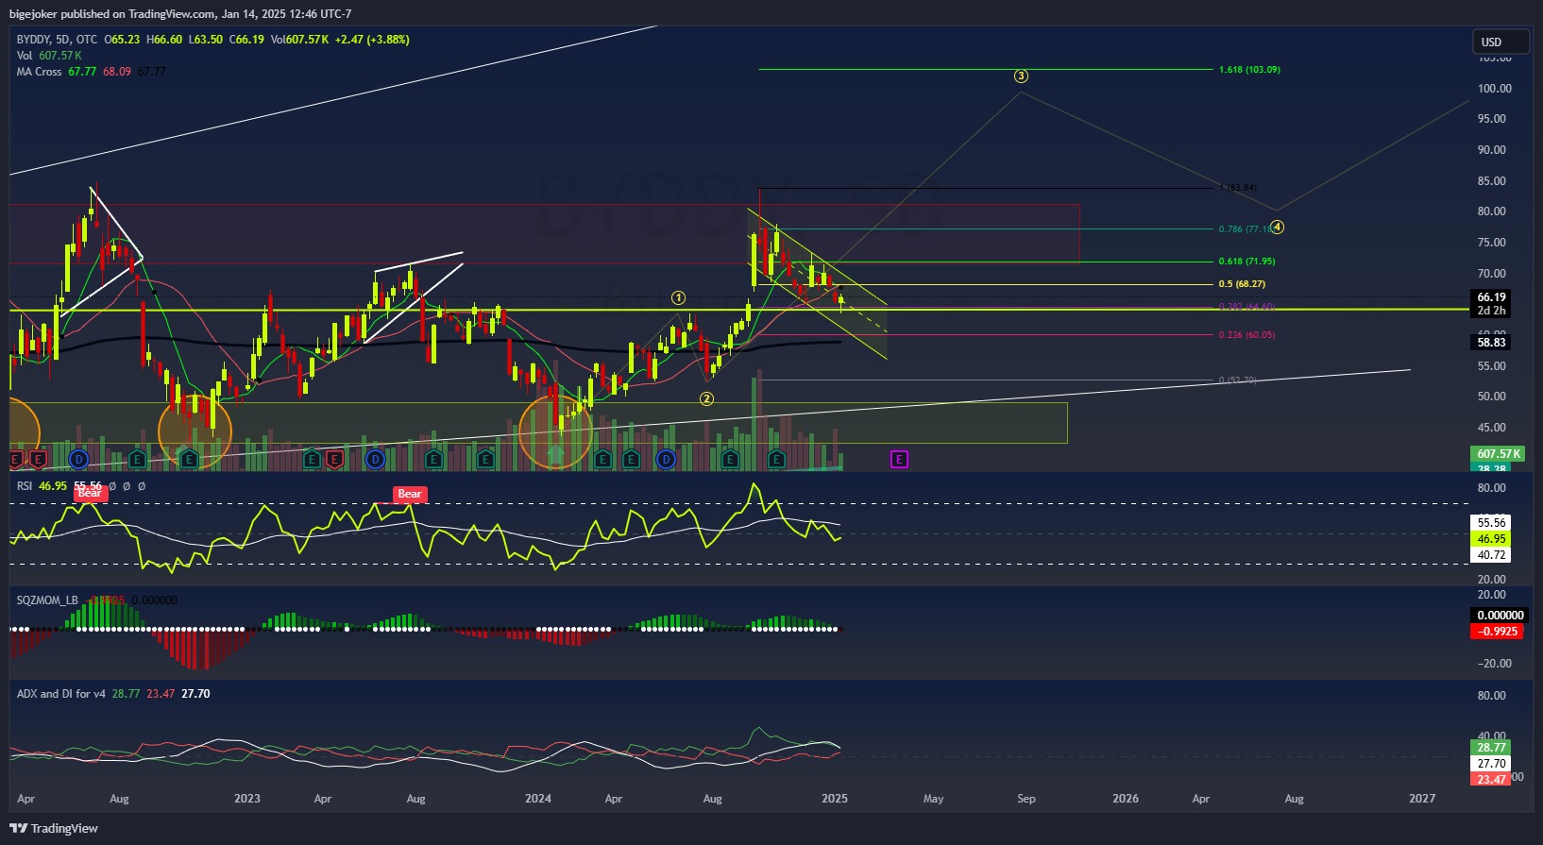
Task: Click the 2026 label on time axis
Action: tap(1126, 799)
